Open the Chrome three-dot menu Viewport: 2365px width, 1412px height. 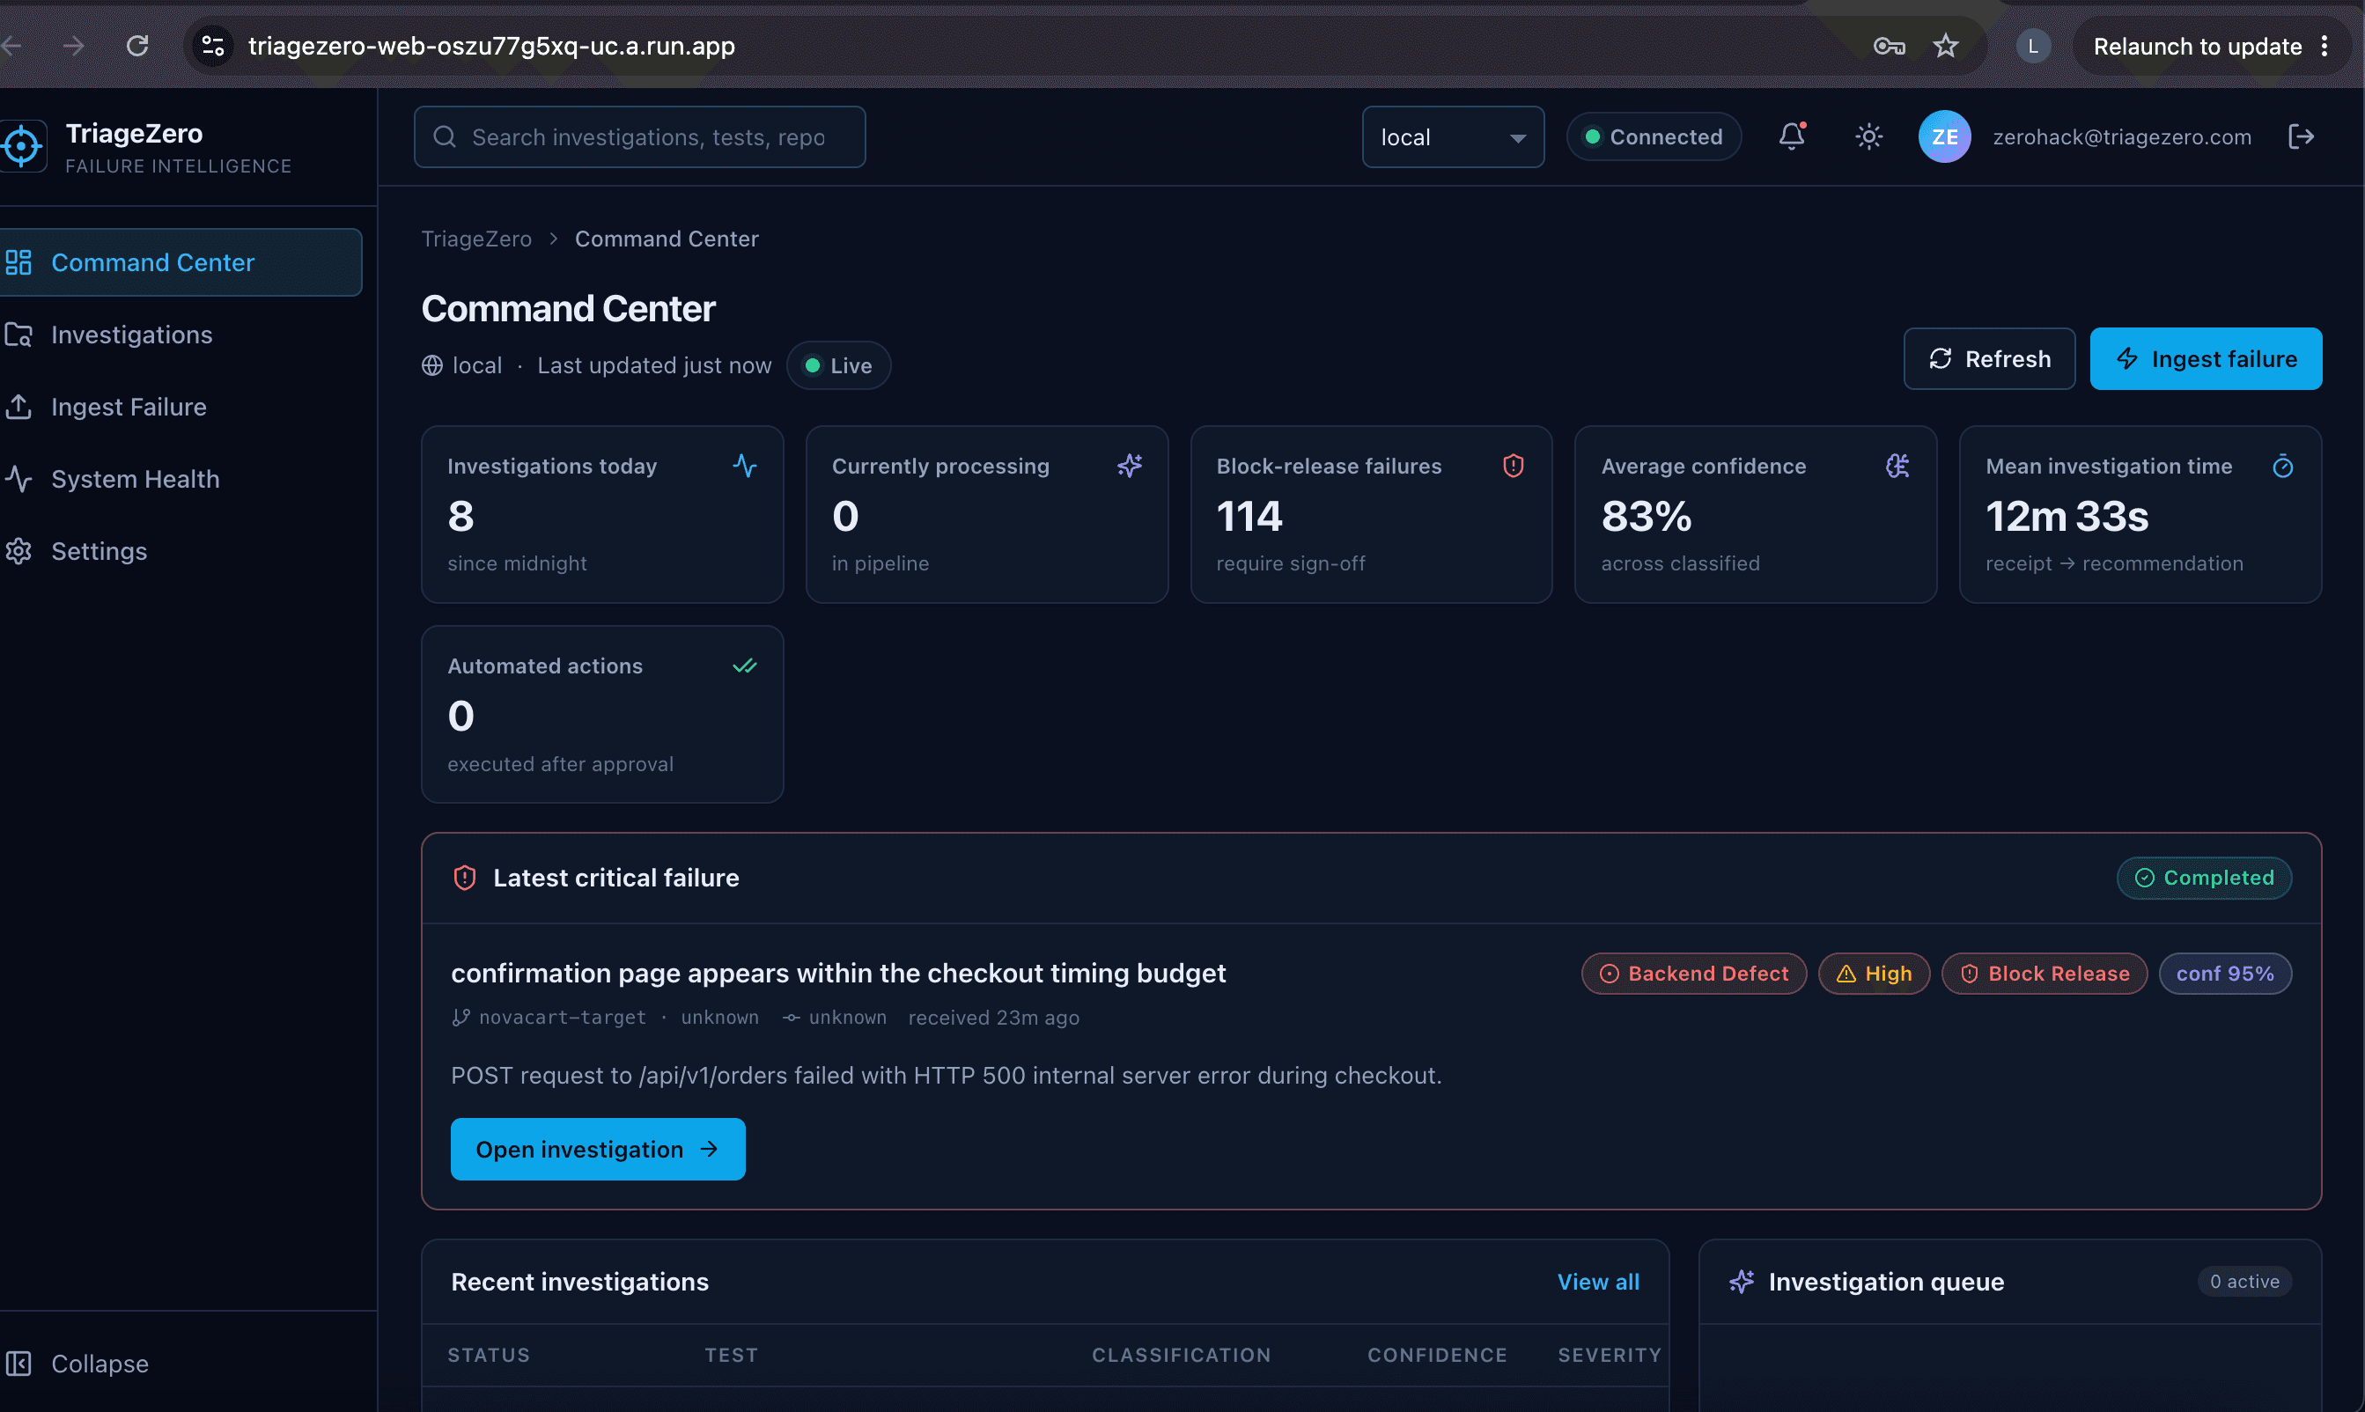[x=2325, y=46]
